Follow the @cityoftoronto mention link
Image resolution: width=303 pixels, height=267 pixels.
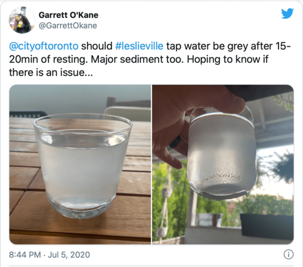43,46
